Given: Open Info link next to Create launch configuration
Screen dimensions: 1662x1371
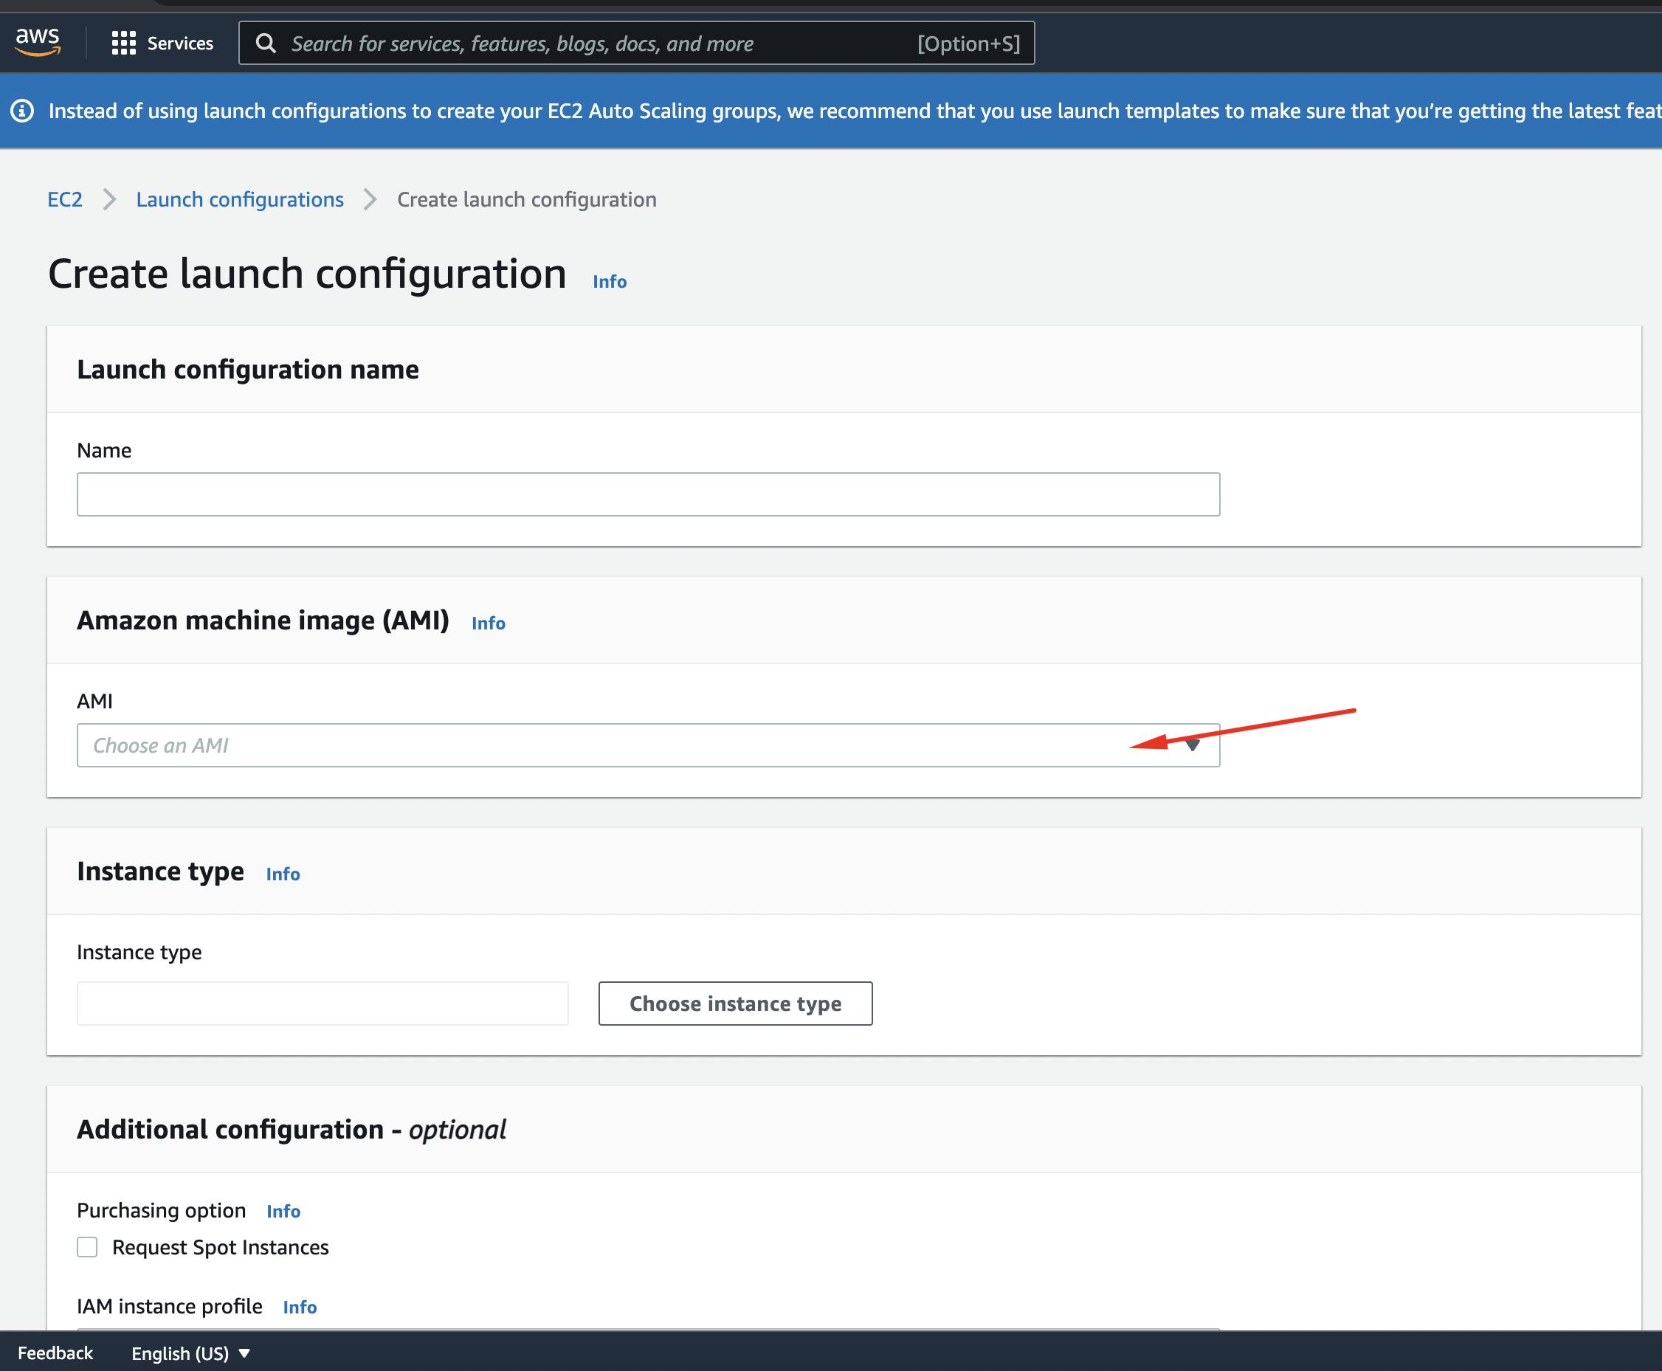Looking at the screenshot, I should point(609,281).
